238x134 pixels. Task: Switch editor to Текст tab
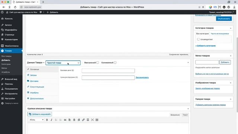coord(185,115)
